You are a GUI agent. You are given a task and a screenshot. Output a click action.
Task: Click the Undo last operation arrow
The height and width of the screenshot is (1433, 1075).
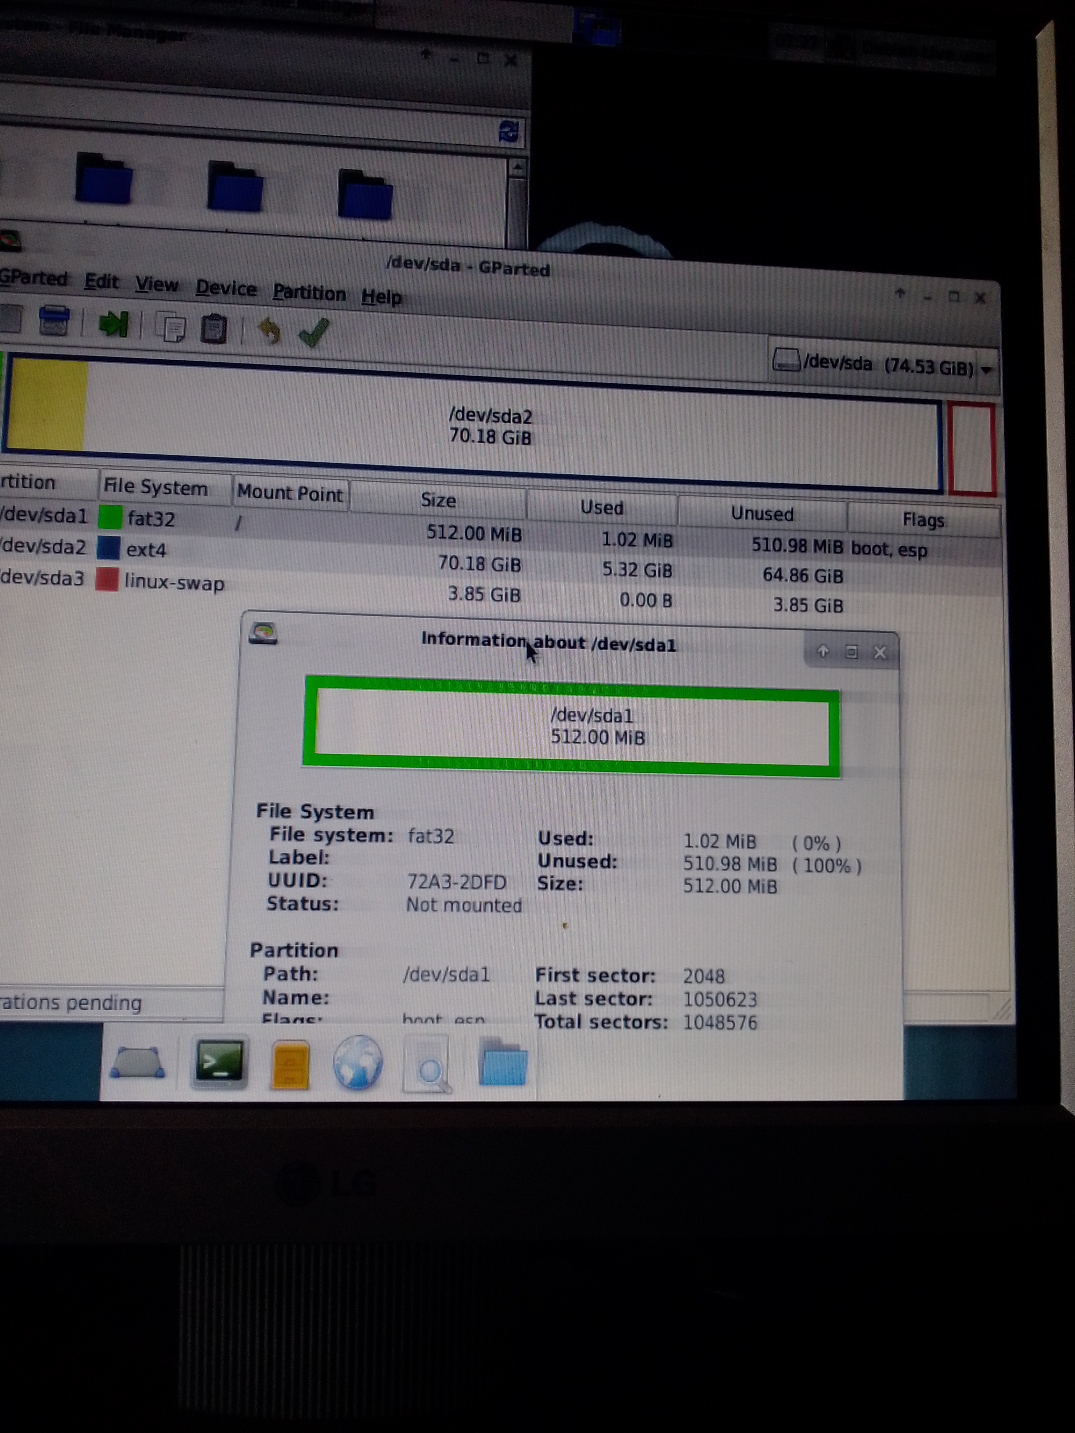(x=269, y=331)
